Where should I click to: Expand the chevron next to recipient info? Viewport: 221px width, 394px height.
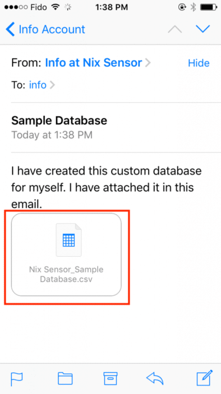(x=52, y=86)
